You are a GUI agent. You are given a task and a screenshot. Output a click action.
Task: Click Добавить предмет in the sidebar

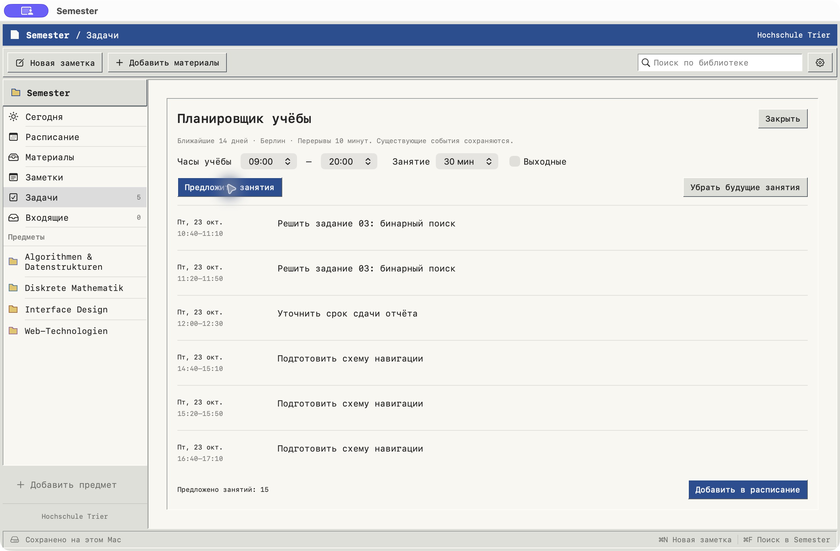[67, 485]
